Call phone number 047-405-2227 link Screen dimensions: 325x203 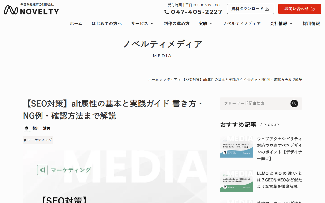pyautogui.click(x=193, y=12)
